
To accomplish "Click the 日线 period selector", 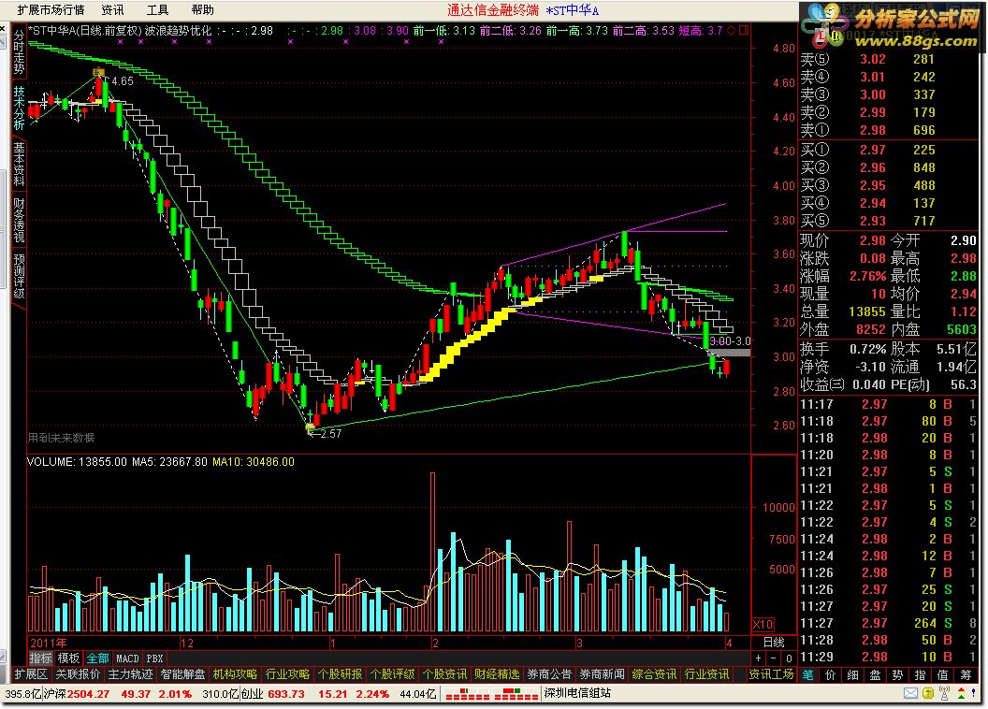I will (x=774, y=643).
